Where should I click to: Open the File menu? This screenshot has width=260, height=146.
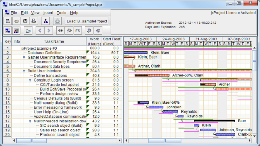(x=14, y=13)
